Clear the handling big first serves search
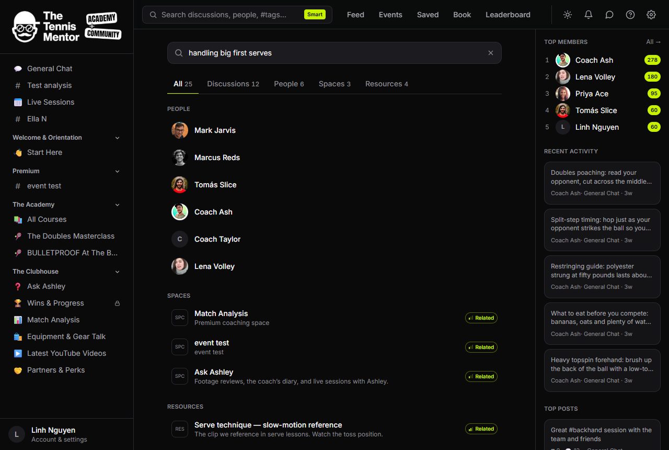The width and height of the screenshot is (669, 450). (x=491, y=53)
